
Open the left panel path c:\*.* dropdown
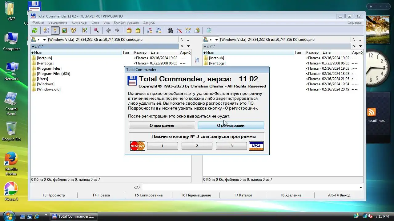33,46
